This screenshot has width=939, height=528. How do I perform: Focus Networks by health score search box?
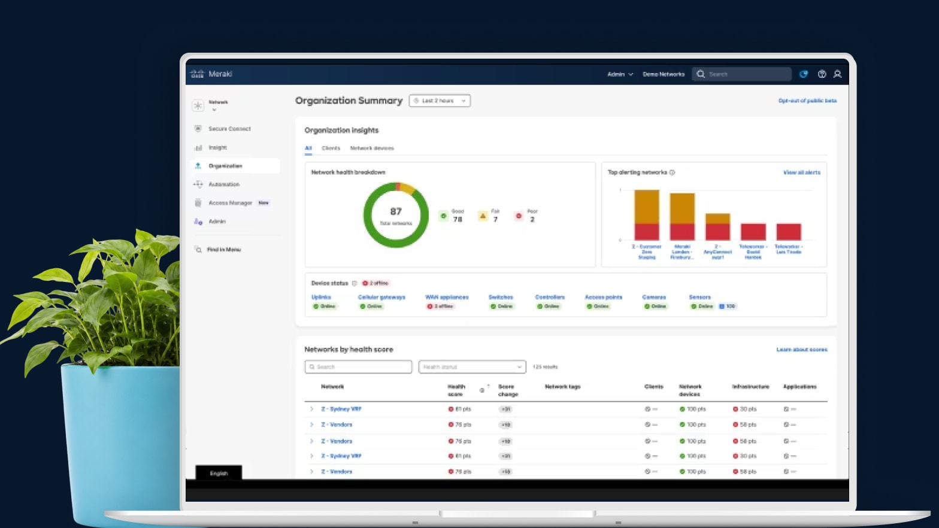(x=358, y=367)
